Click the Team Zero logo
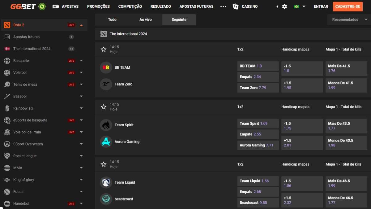371x209 pixels. coord(106,84)
